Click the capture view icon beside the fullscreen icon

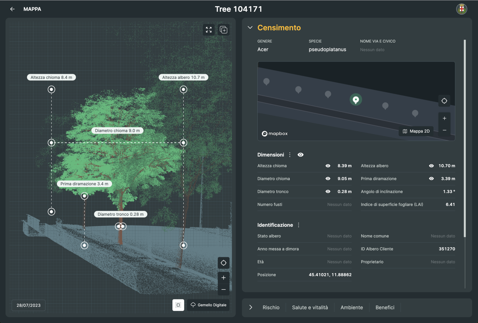223,30
